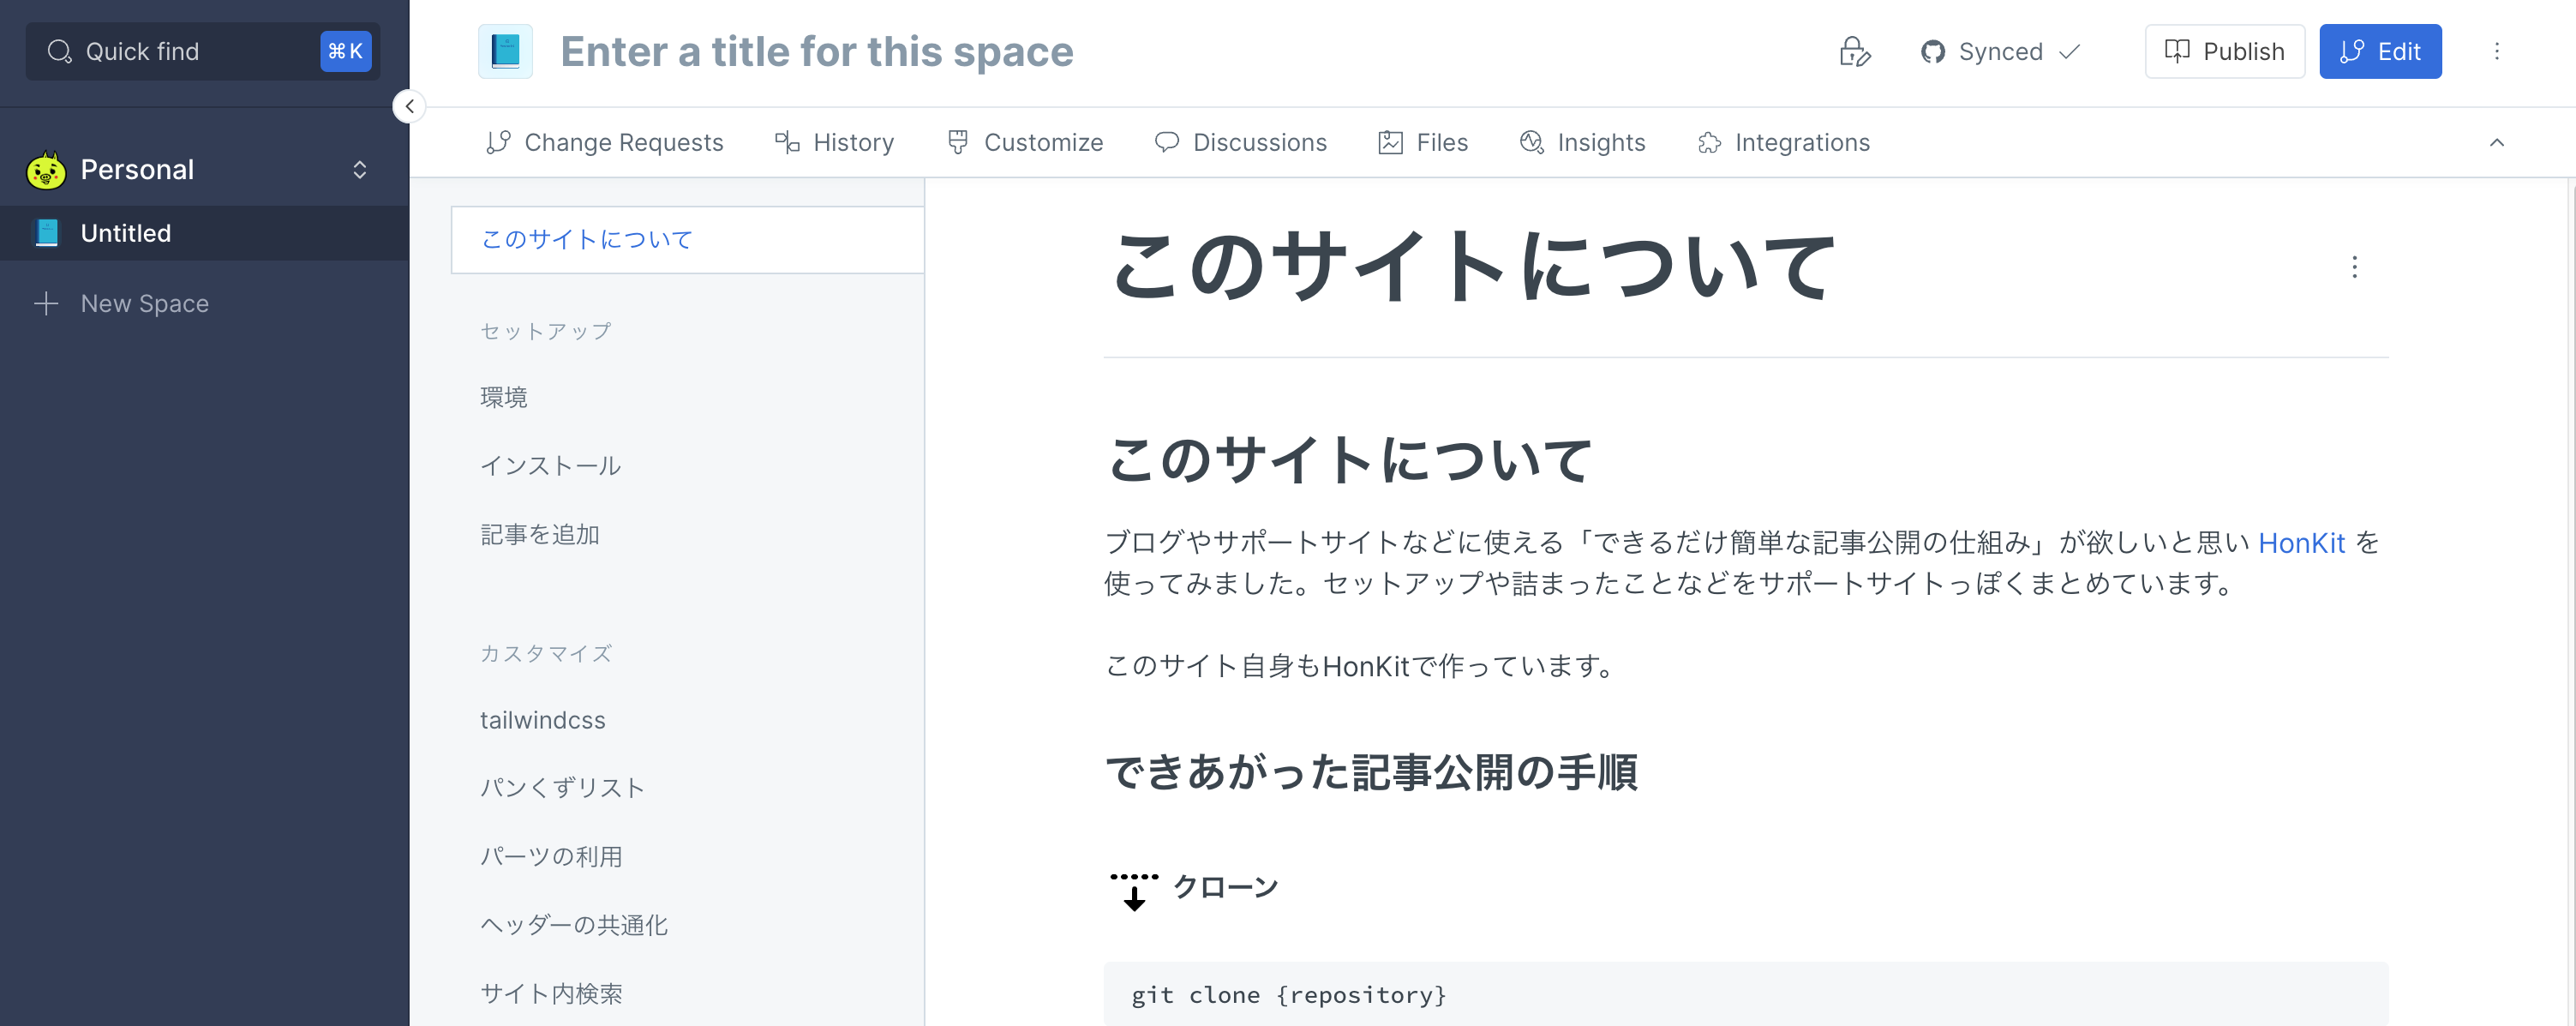Click plus icon for New Space
Viewport: 2576px width, 1026px height.
46,303
